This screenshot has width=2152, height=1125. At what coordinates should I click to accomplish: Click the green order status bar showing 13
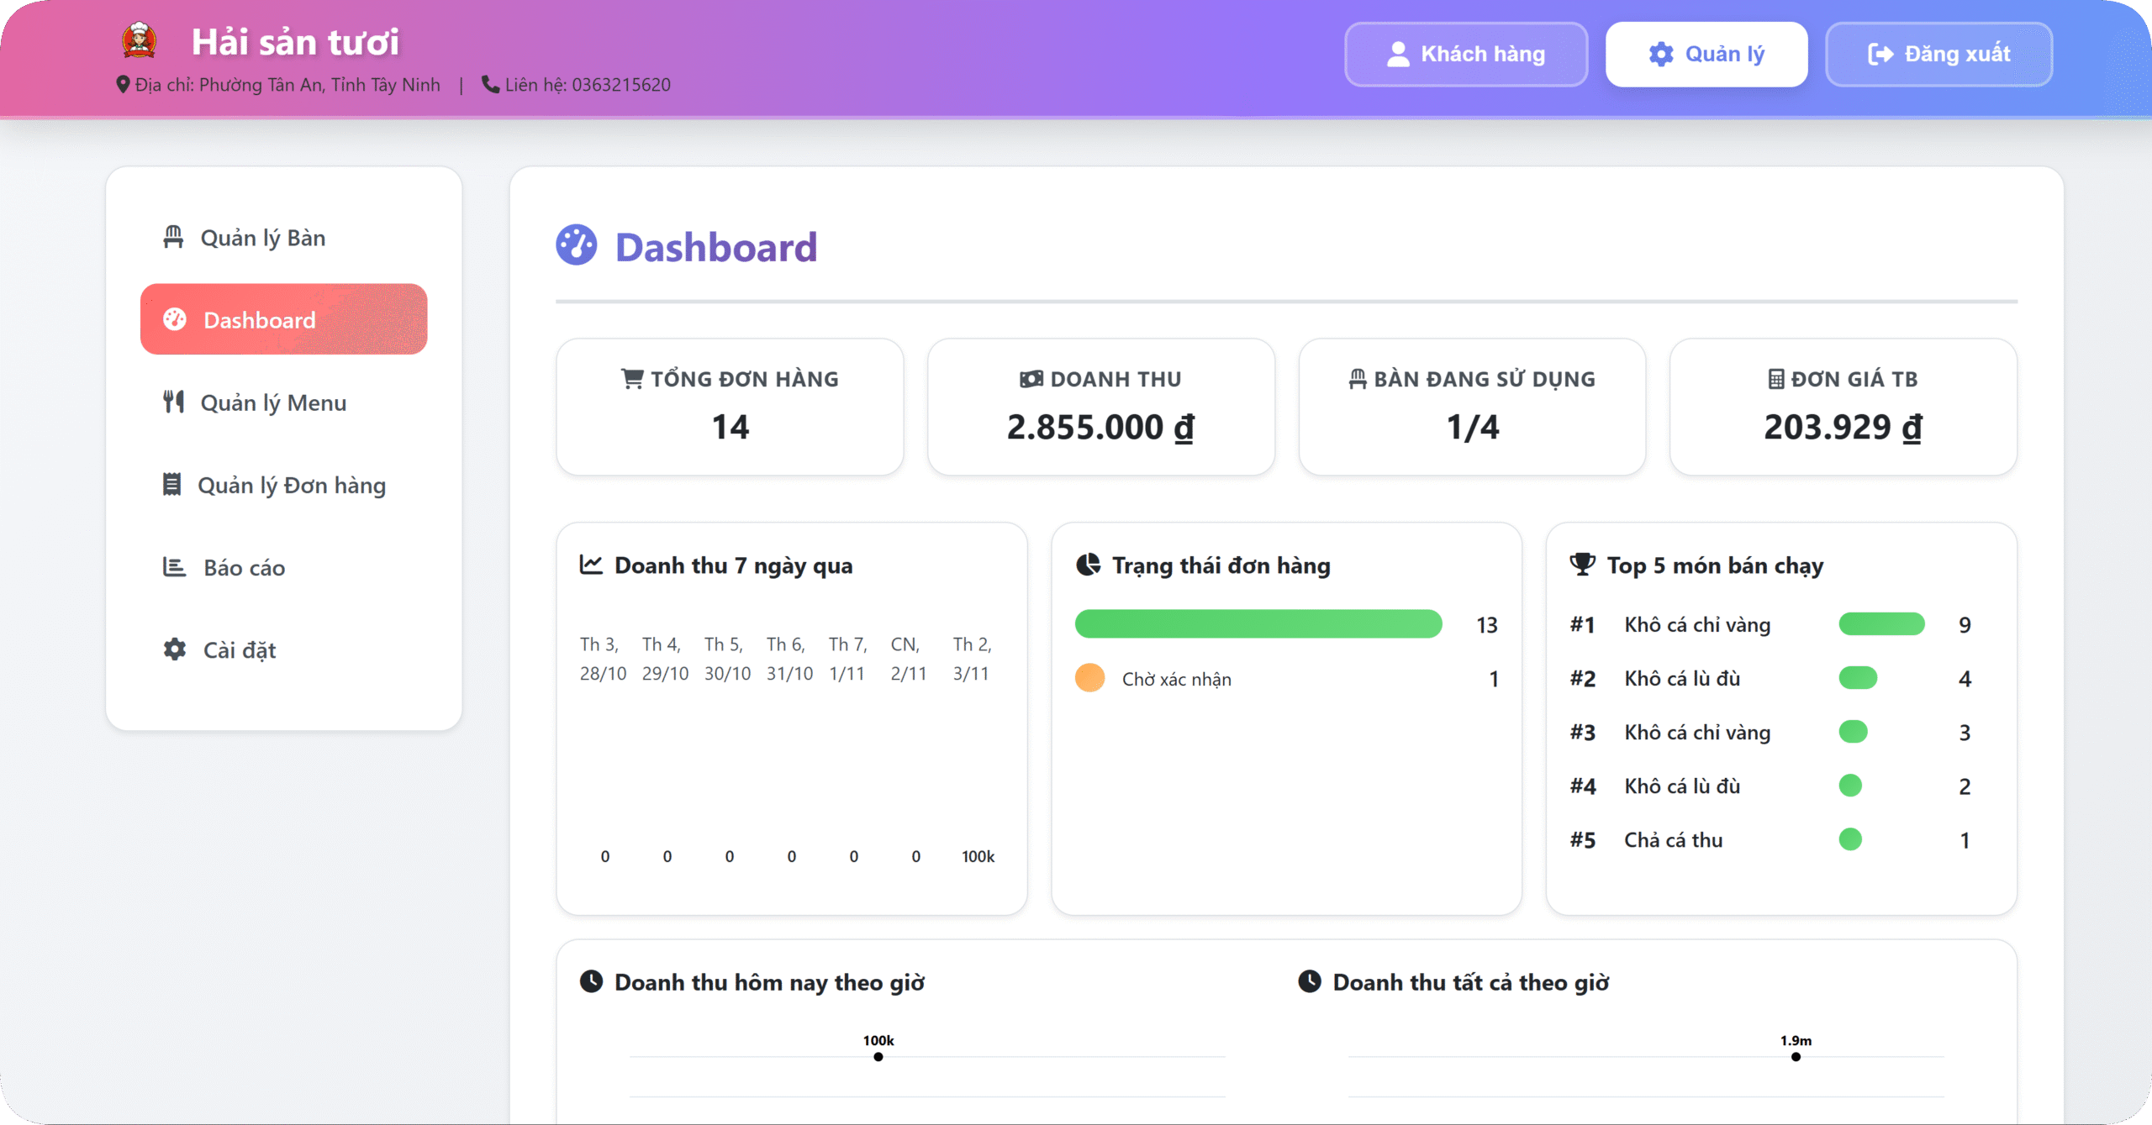[1258, 624]
